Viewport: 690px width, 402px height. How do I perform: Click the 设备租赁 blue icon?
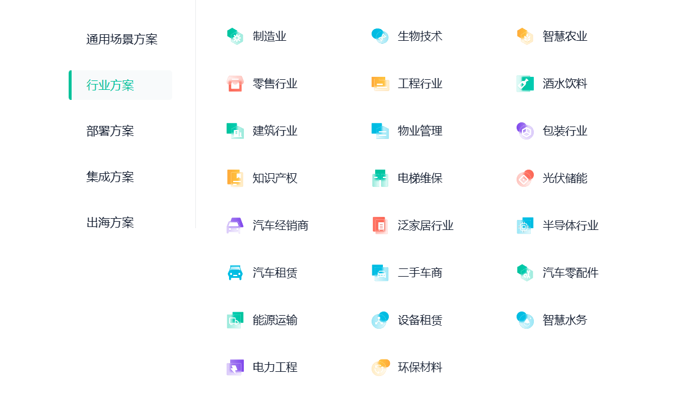click(x=380, y=320)
